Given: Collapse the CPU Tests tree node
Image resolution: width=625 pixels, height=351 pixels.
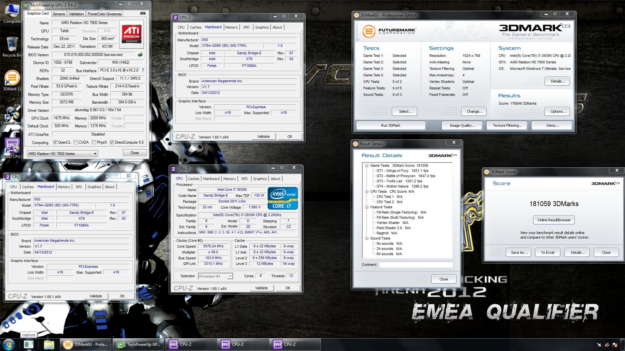Looking at the screenshot, I should tap(367, 191).
